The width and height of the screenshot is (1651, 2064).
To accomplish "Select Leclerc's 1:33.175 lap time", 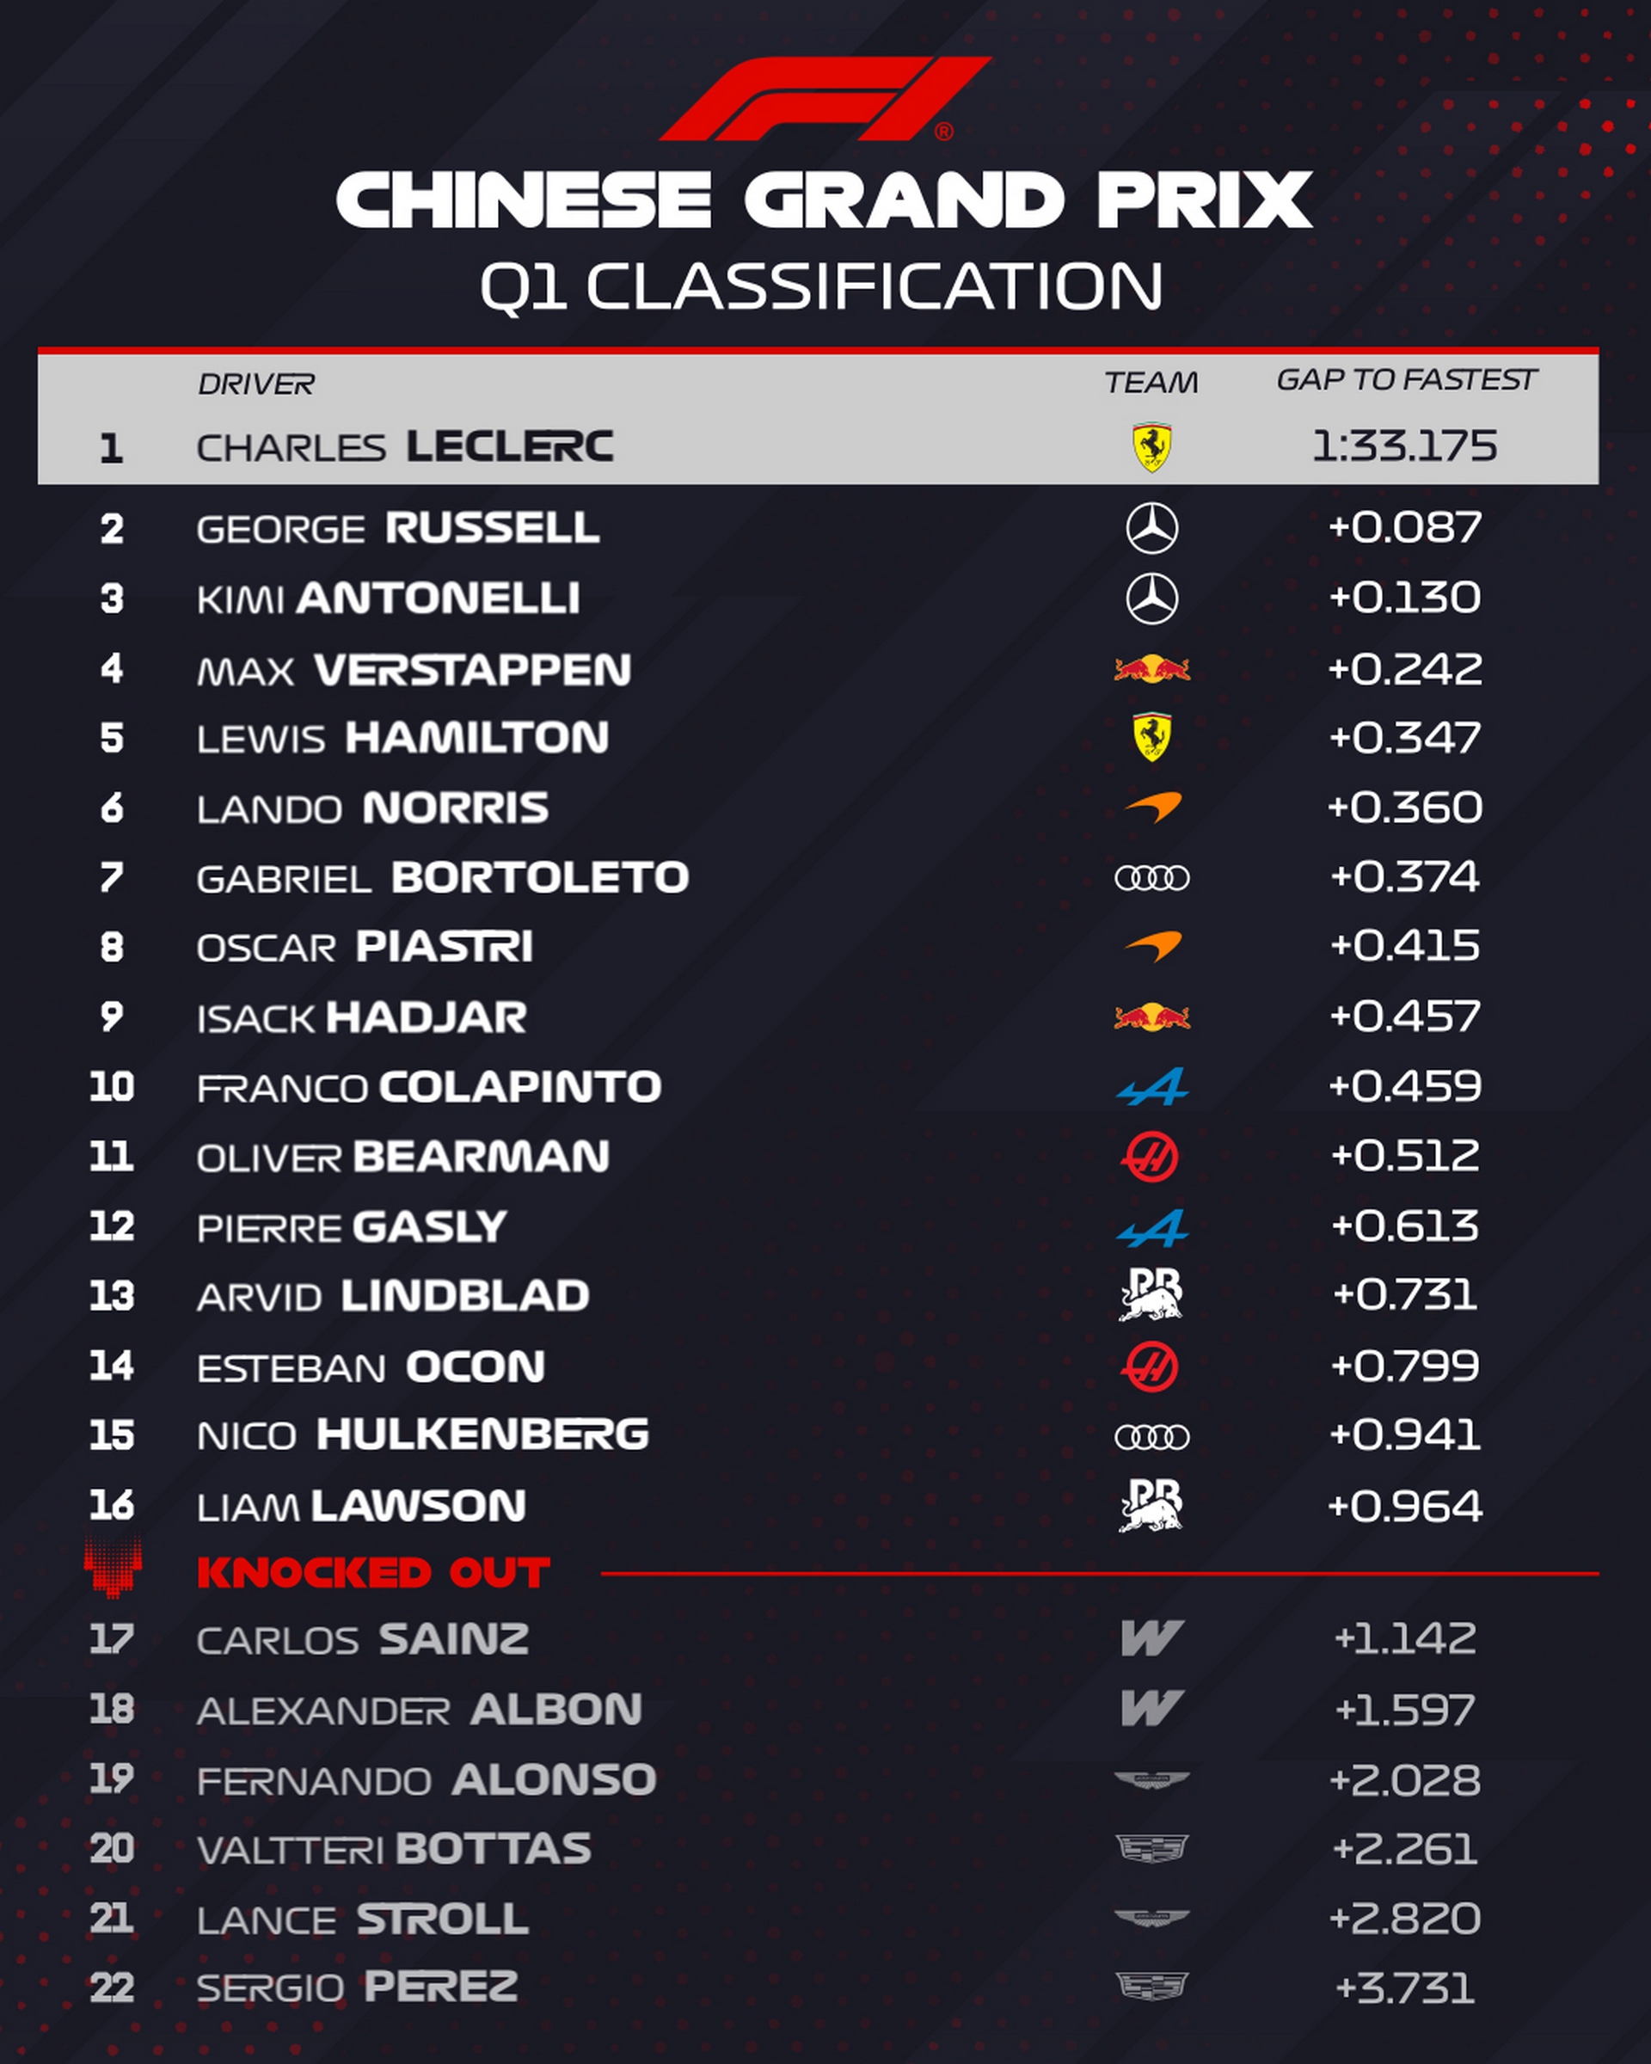I will click(1404, 446).
